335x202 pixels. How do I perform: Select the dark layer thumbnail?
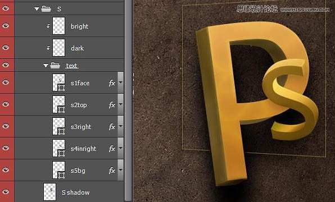coord(59,48)
